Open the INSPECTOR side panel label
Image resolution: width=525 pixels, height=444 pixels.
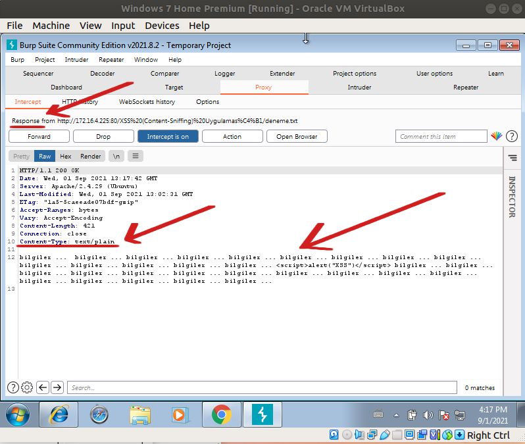coord(512,197)
